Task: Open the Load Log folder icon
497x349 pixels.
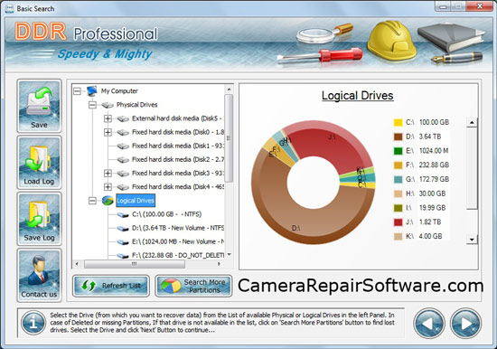Action: 39,163
